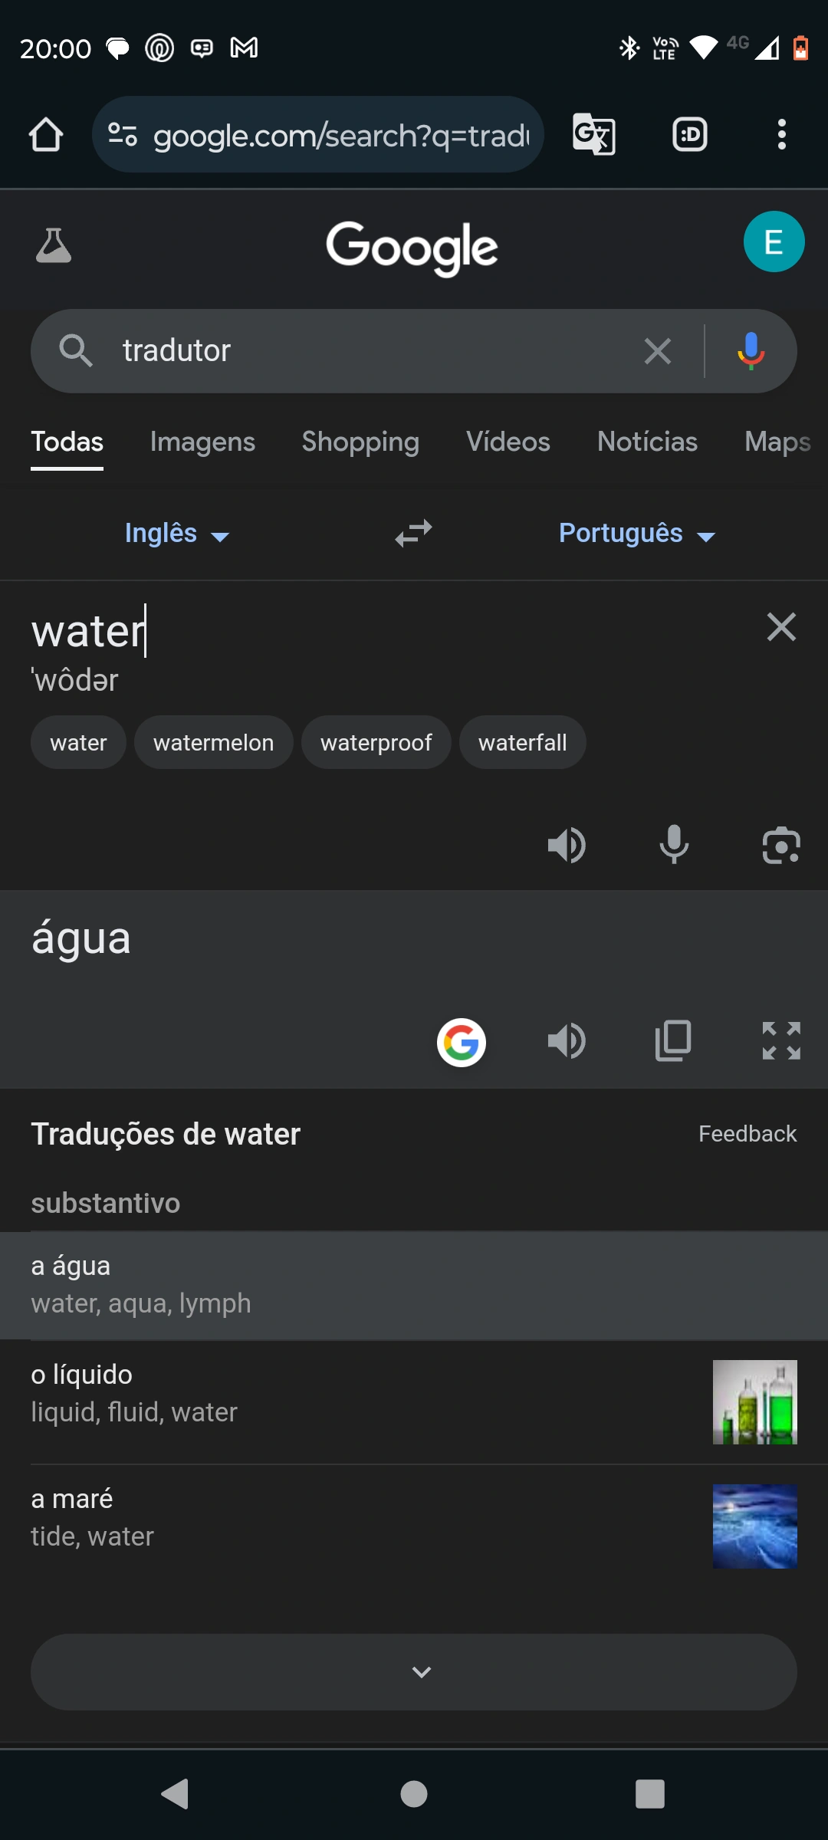Tap the browser home icon

tap(46, 135)
